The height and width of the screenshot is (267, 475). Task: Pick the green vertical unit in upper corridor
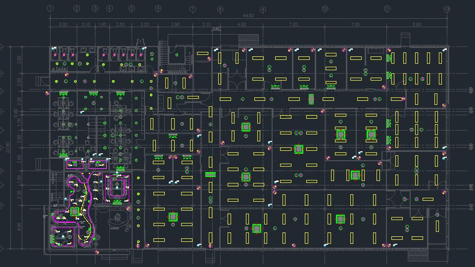coord(311,99)
